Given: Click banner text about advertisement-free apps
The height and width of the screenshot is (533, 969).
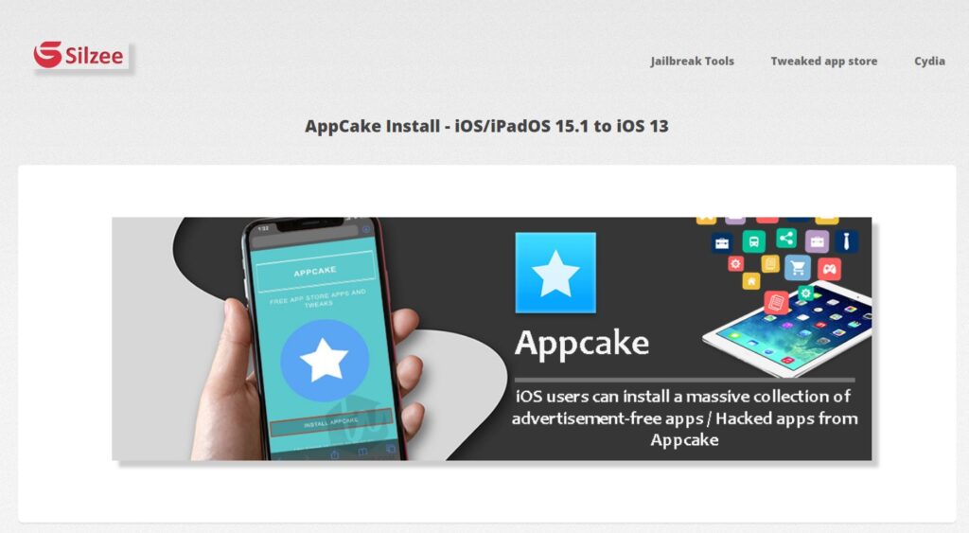Looking at the screenshot, I should pyautogui.click(x=685, y=418).
